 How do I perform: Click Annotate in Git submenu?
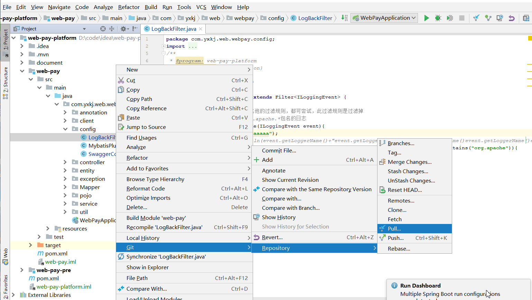tap(314, 170)
